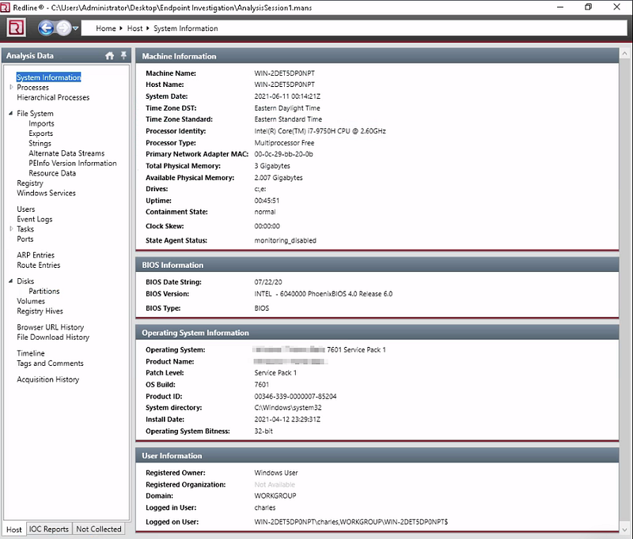The width and height of the screenshot is (633, 539).
Task: Click the BIOS Information section header
Action: [x=377, y=265]
